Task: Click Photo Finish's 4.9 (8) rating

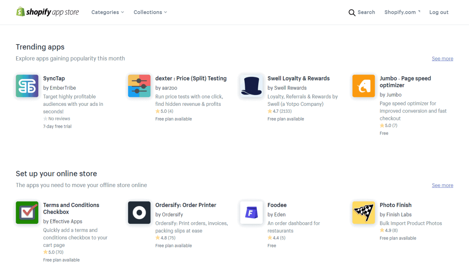Action: pyautogui.click(x=388, y=230)
